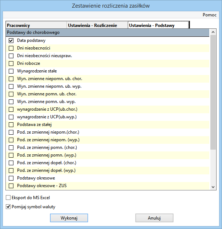Click the scrollbar up arrow

tap(213, 32)
